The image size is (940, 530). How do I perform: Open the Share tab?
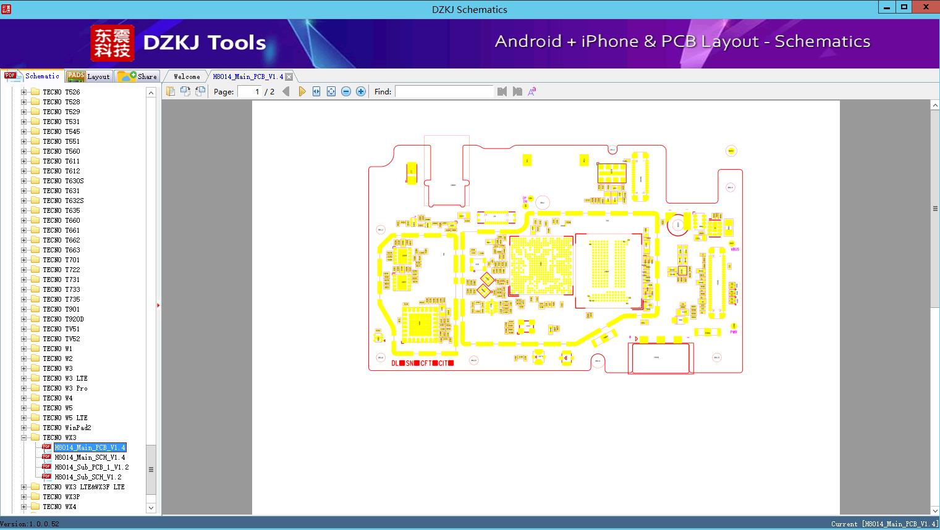pyautogui.click(x=137, y=77)
